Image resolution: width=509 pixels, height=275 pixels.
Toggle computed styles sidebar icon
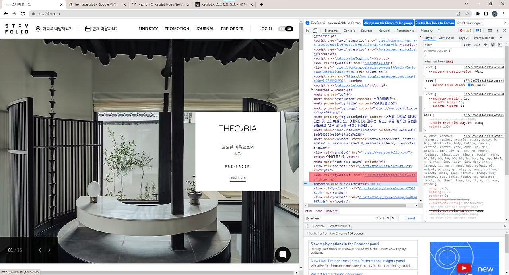500,45
